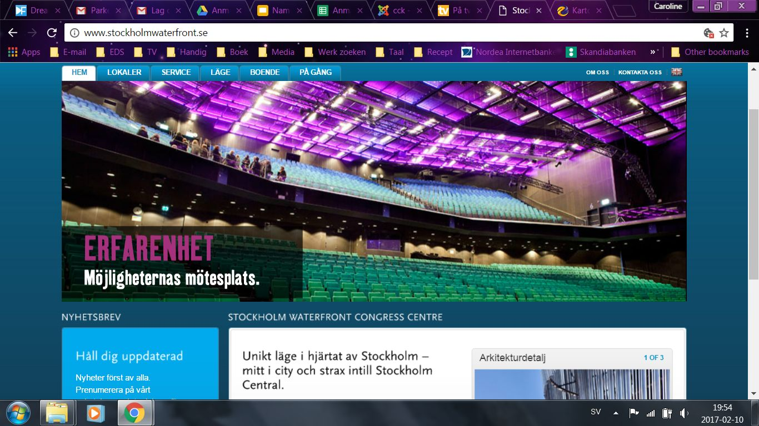Click the blocked content icon in address bar
This screenshot has width=759, height=426.
pyautogui.click(x=708, y=33)
